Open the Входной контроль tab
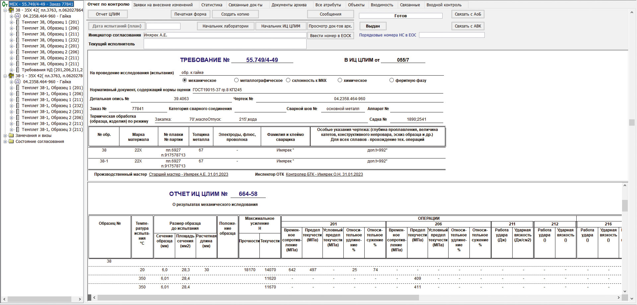This screenshot has height=305, width=637. click(x=444, y=5)
